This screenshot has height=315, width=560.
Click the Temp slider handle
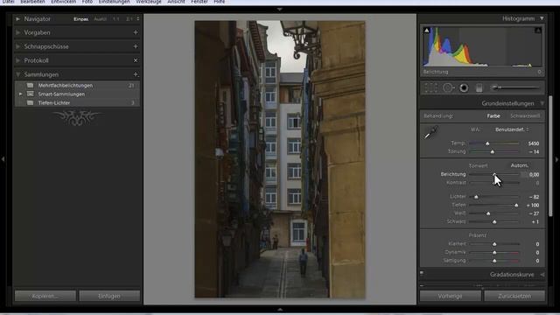point(487,143)
